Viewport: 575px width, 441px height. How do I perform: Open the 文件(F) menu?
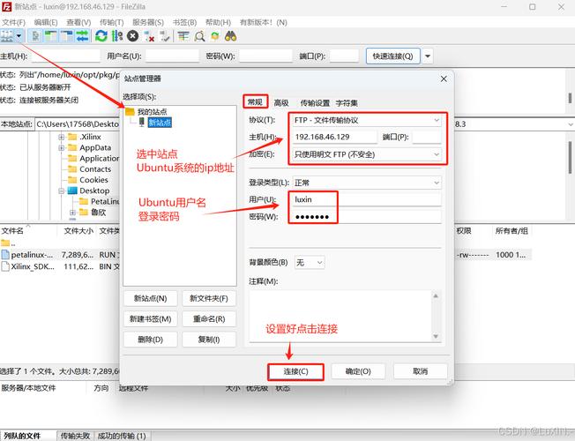click(x=13, y=22)
